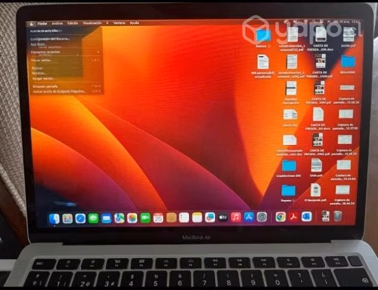Open the Trash in the Dock
This screenshot has height=290, width=378.
pyautogui.click(x=338, y=216)
